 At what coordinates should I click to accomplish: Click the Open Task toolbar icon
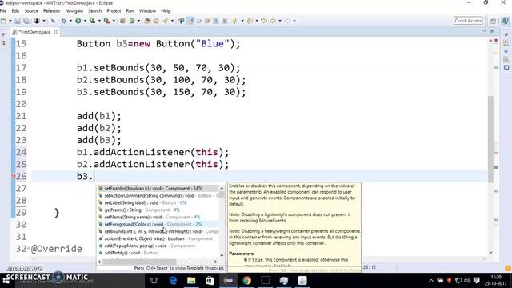[156, 21]
